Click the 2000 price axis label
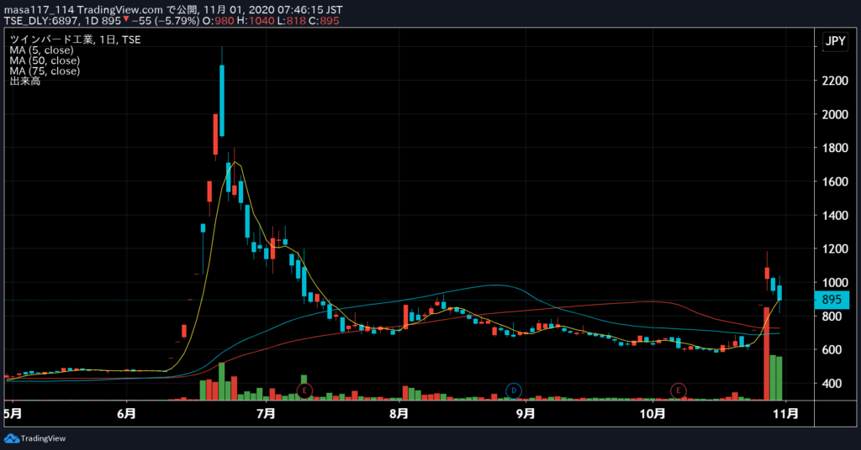The image size is (861, 450). click(x=835, y=114)
